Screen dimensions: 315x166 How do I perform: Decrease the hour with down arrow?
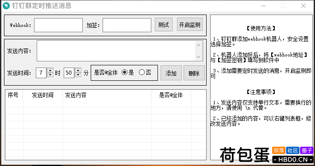[x=50, y=75]
